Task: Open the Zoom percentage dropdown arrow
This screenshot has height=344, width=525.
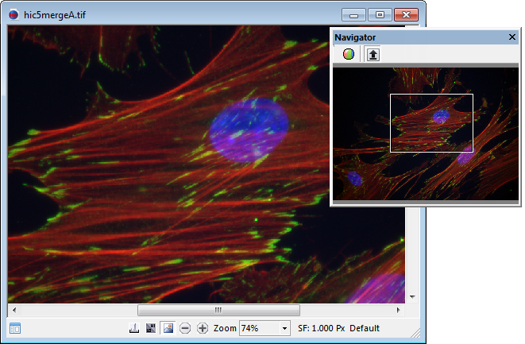Action: [285, 328]
